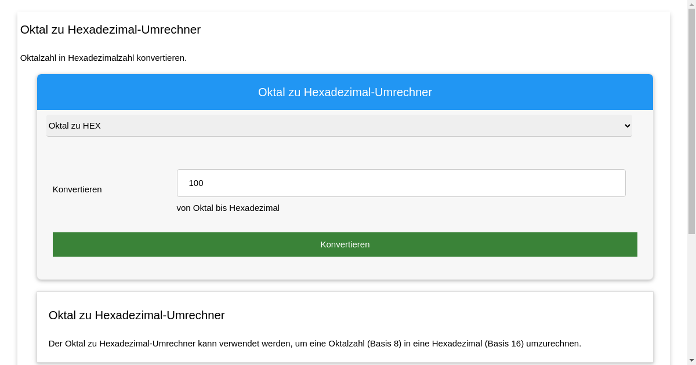
Task: Click the scrollbar up arrow
Action: [691, 5]
